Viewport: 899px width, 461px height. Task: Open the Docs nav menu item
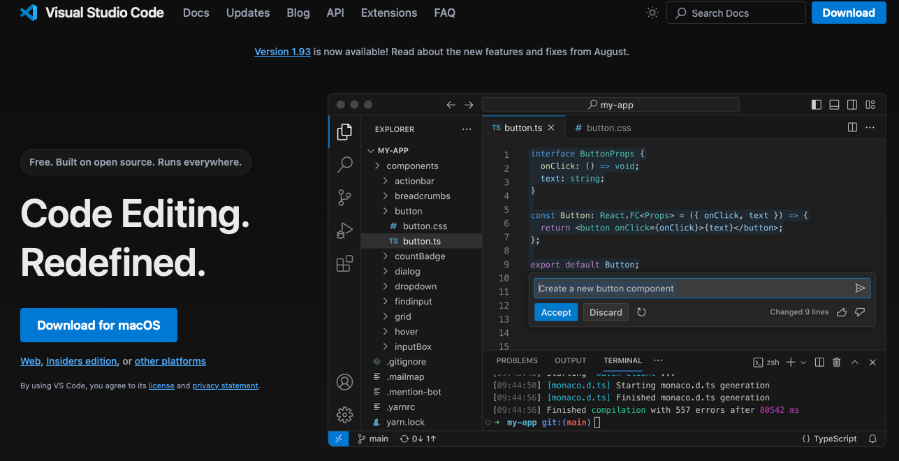(x=196, y=13)
